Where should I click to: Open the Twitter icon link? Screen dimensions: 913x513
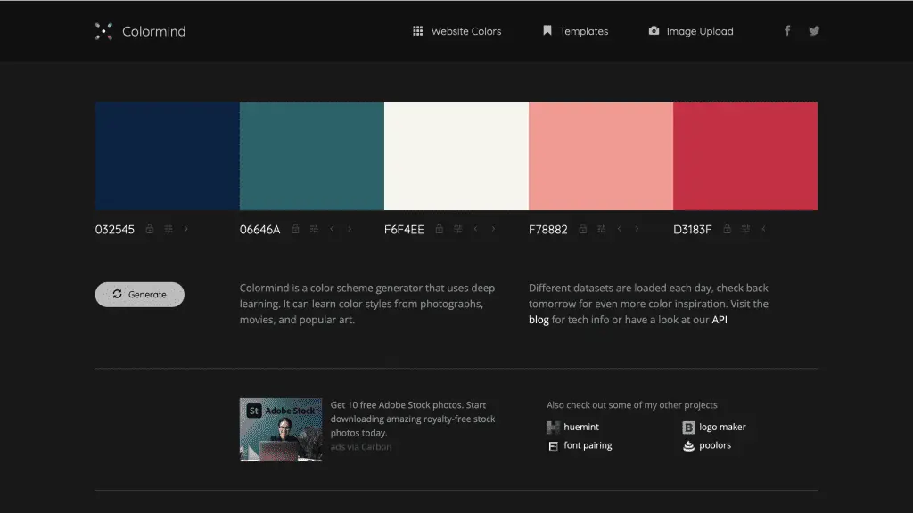tap(814, 31)
